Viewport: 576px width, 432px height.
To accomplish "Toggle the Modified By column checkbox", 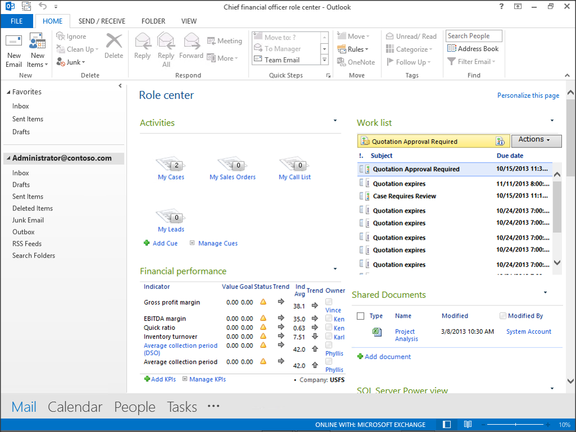I will 503,316.
